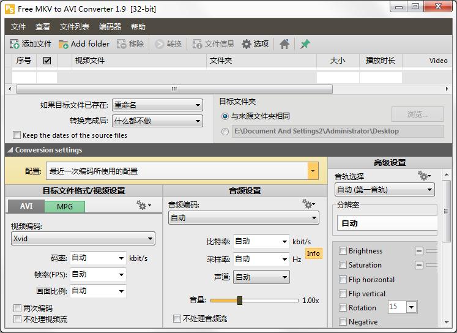Expand the 视频编码 Xvid dropdown
Viewport: 457px width, 333px height.
[x=150, y=239]
